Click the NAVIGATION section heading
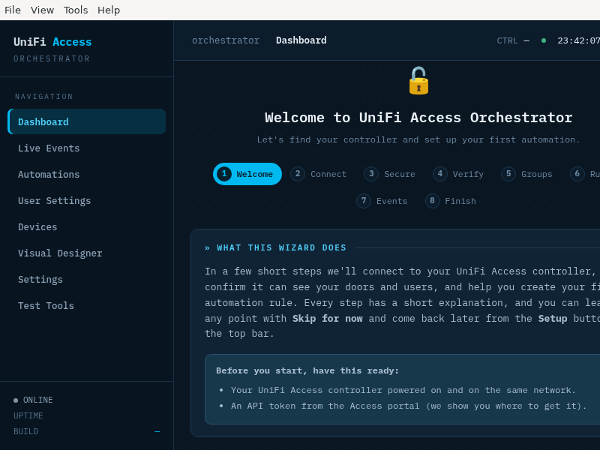 44,97
